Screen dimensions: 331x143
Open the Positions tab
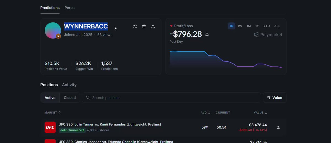[49, 85]
